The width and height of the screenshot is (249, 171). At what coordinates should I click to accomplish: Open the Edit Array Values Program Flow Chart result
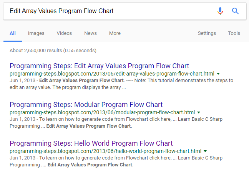coord(99,66)
